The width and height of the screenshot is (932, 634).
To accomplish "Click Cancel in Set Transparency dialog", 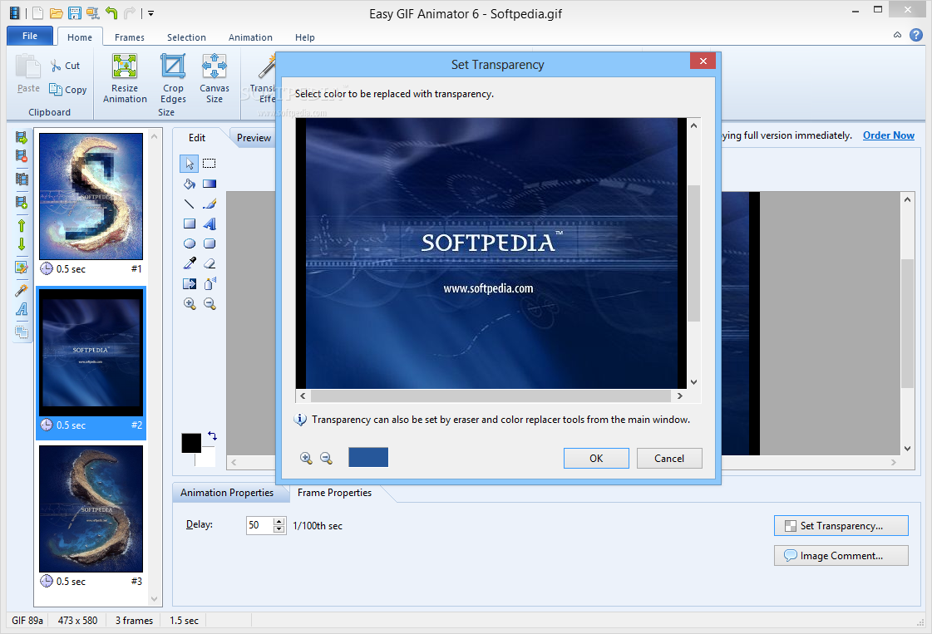I will 669,458.
